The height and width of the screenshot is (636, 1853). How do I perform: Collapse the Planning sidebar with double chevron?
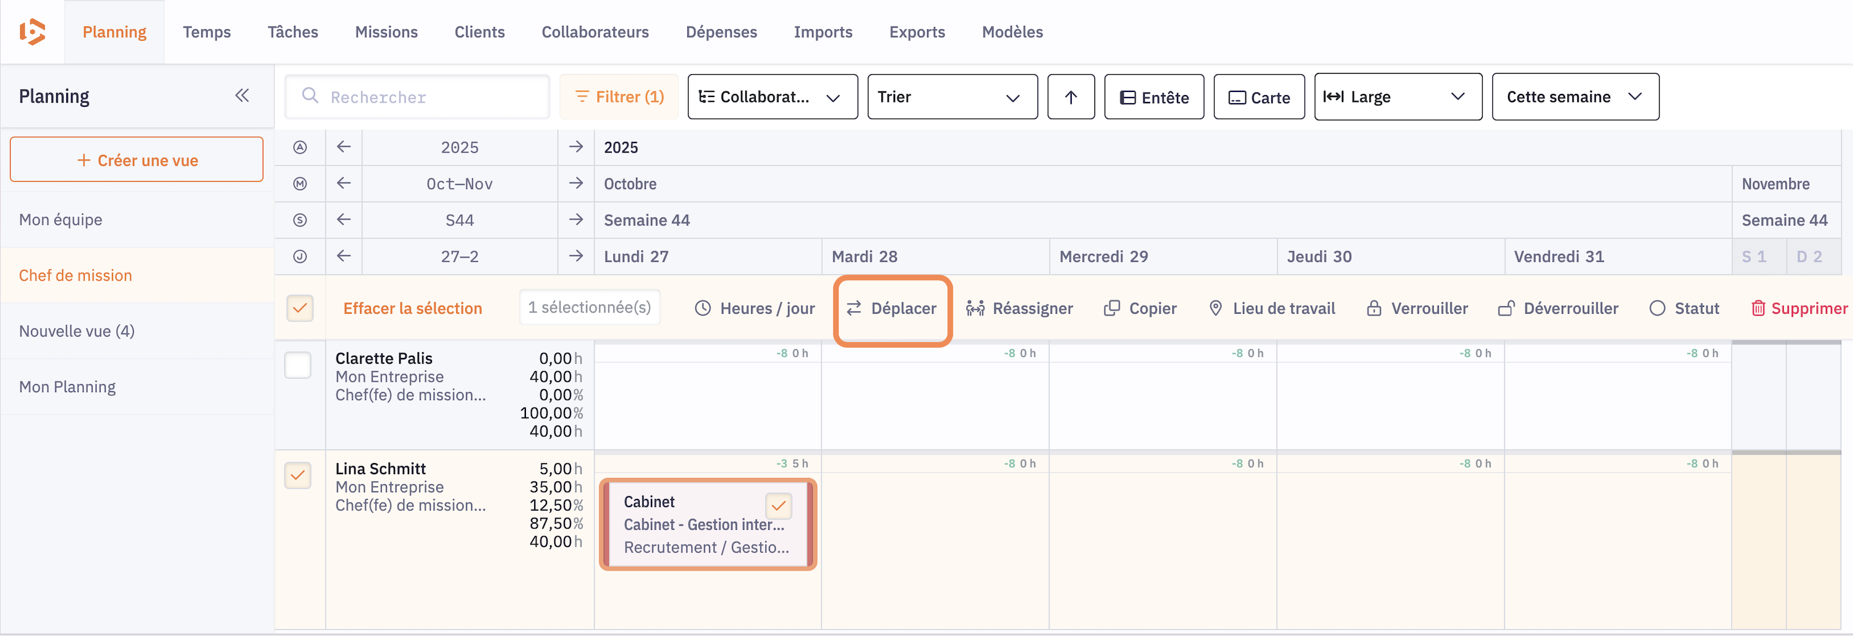click(242, 96)
